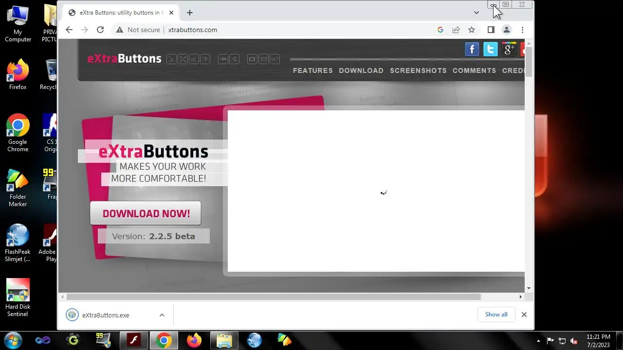The width and height of the screenshot is (623, 350).
Task: Open Adobe Flash taskbar icon
Action: [x=134, y=340]
